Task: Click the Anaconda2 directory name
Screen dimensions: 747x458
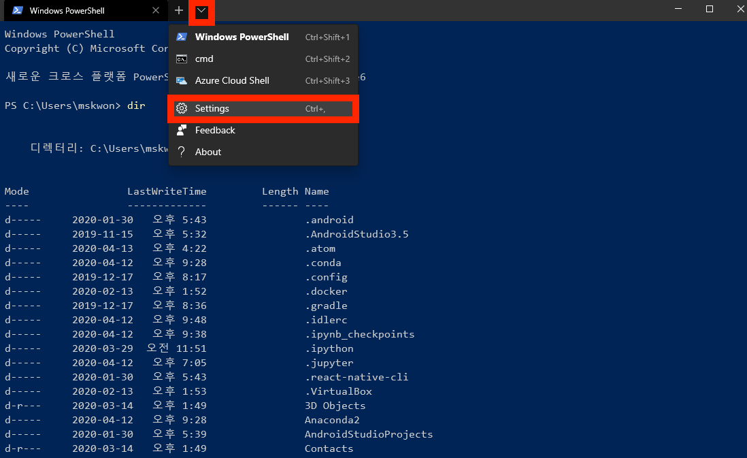Action: point(332,420)
